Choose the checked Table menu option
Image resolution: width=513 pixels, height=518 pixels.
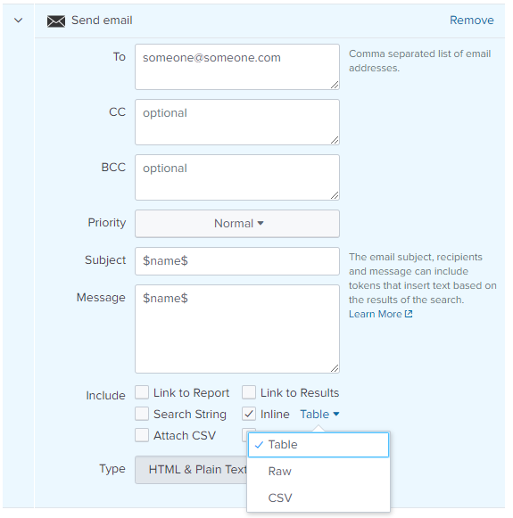click(x=319, y=445)
